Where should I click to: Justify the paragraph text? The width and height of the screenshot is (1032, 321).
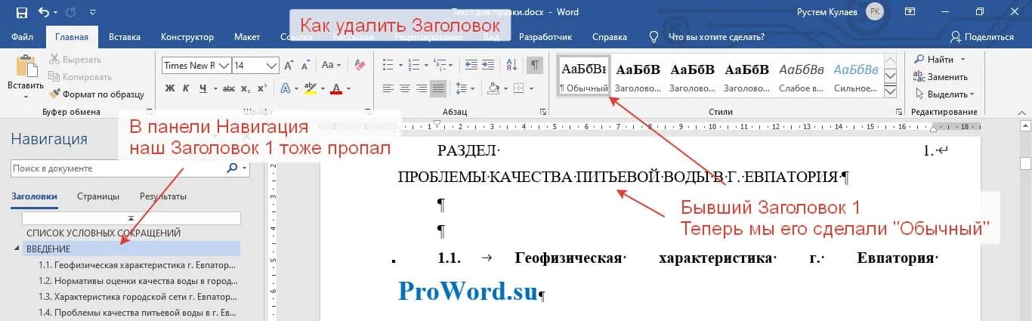438,88
